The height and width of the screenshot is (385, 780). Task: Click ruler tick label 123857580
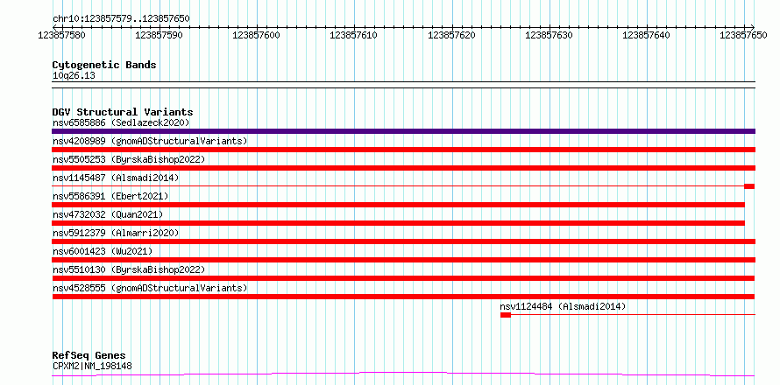pos(61,35)
